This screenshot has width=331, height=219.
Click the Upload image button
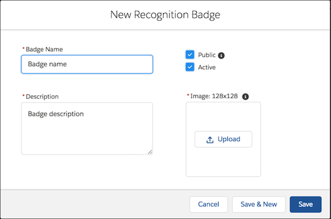[223, 139]
